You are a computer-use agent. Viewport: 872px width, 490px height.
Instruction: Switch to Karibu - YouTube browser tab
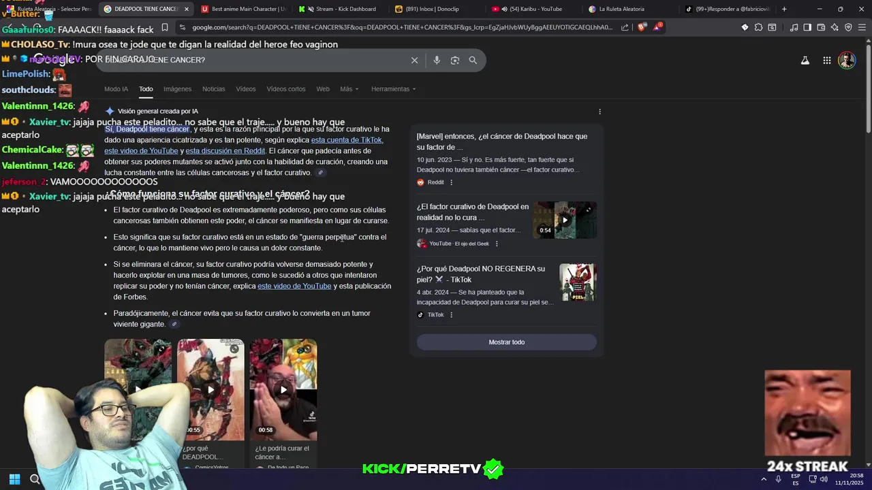[535, 9]
